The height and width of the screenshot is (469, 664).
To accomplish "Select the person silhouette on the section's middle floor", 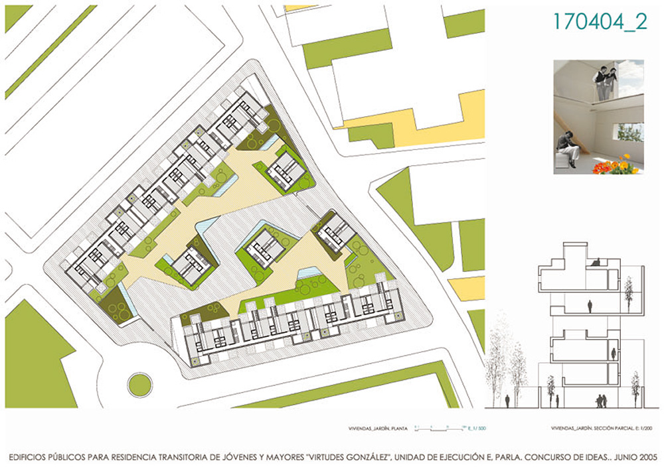I will 590,306.
